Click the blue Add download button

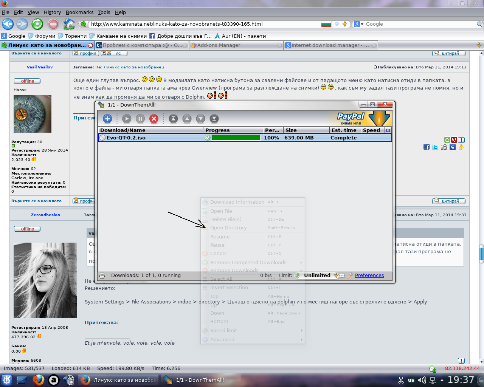click(x=107, y=119)
